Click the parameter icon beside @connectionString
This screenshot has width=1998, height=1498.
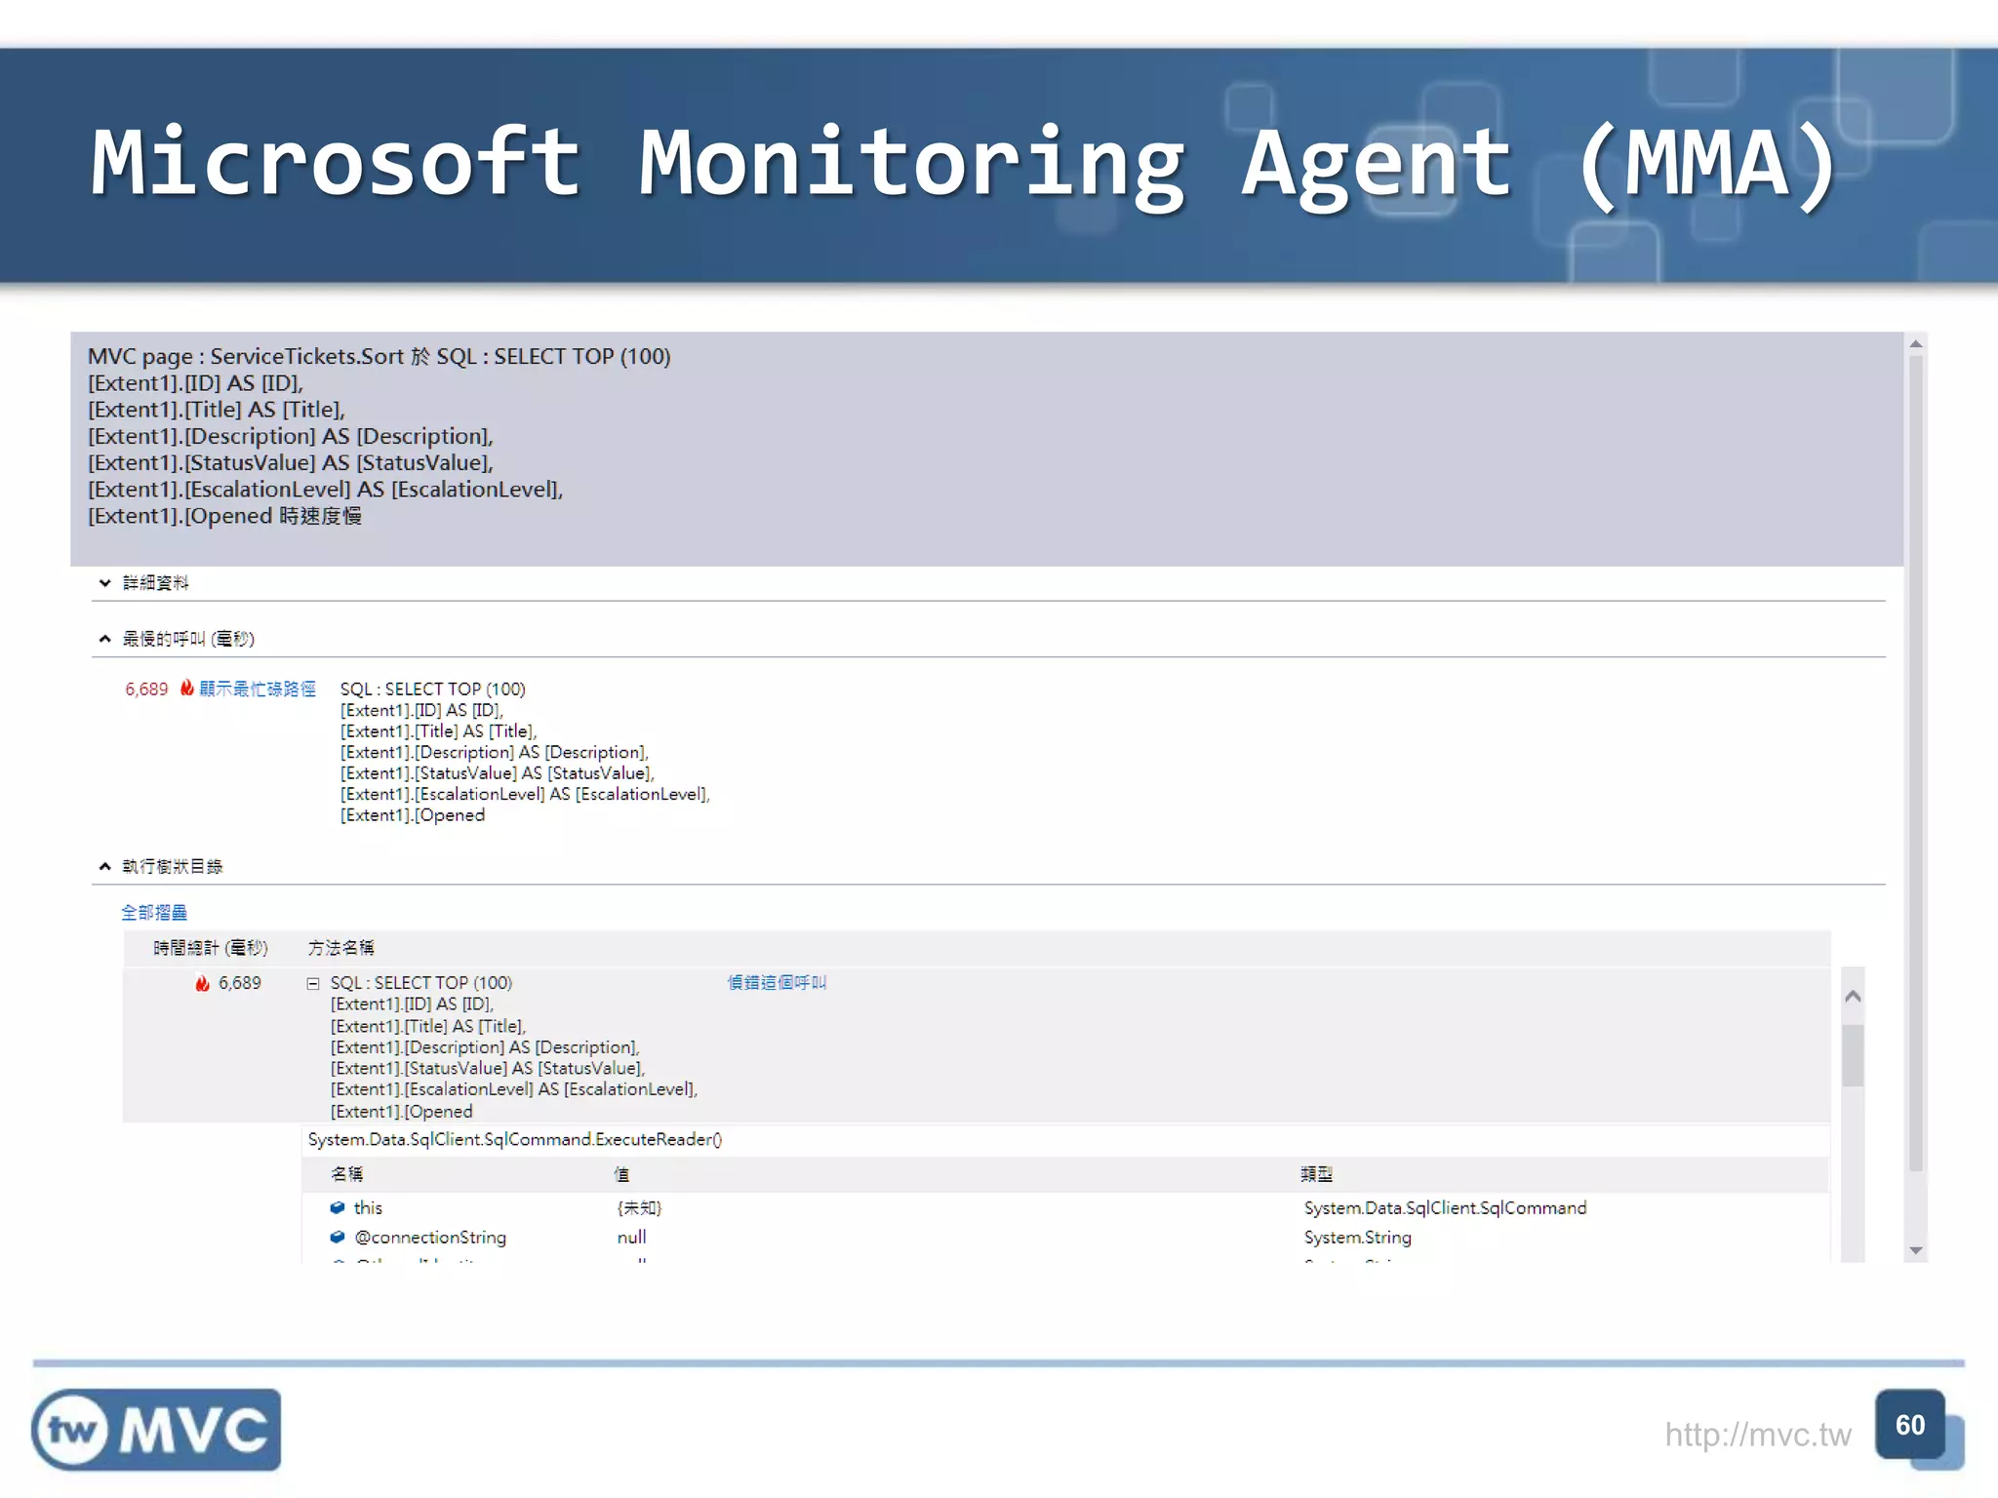pos(338,1237)
